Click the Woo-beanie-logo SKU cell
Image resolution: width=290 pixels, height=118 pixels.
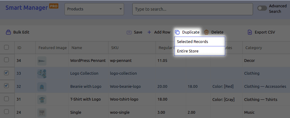point(132,86)
